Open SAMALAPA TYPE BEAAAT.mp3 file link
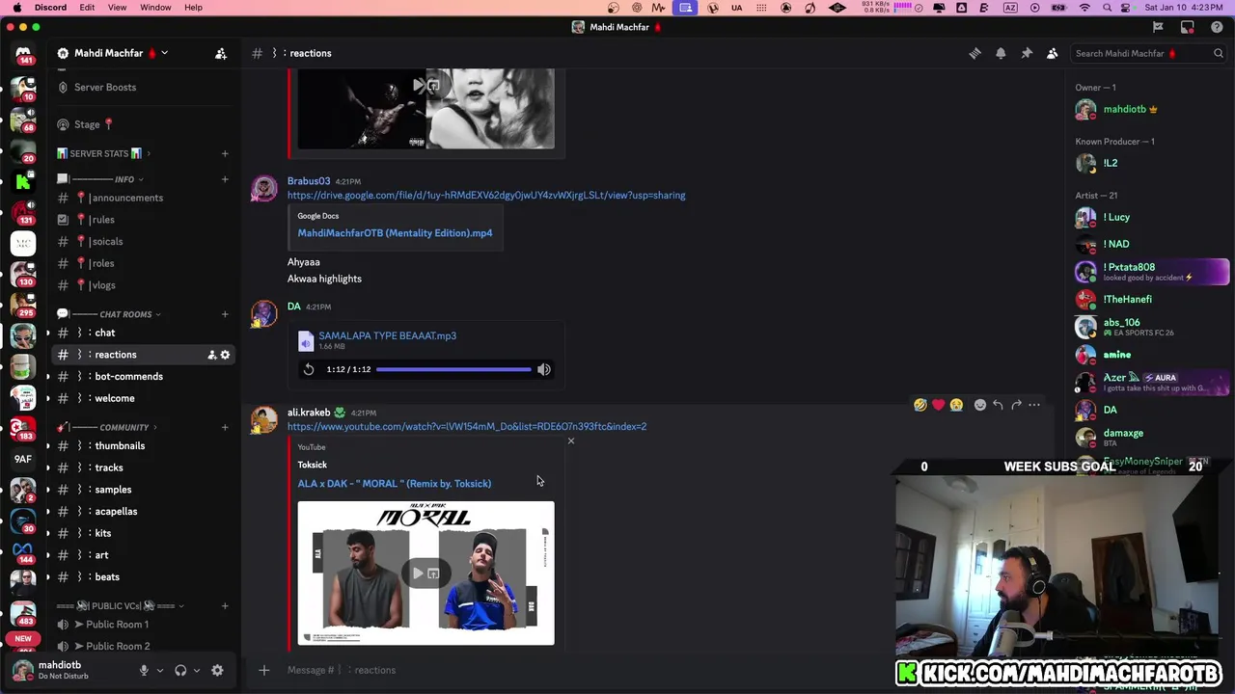 coord(387,335)
